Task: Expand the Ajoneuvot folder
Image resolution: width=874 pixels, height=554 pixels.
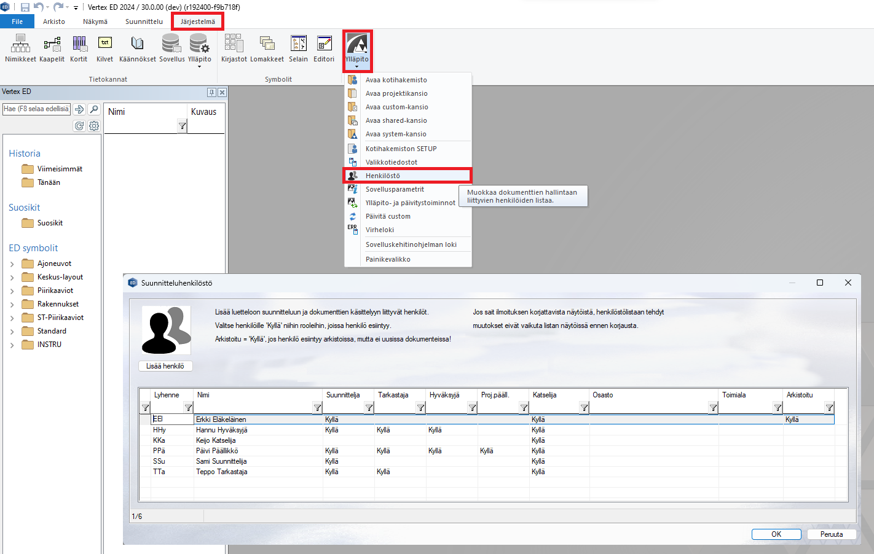Action: 12,264
